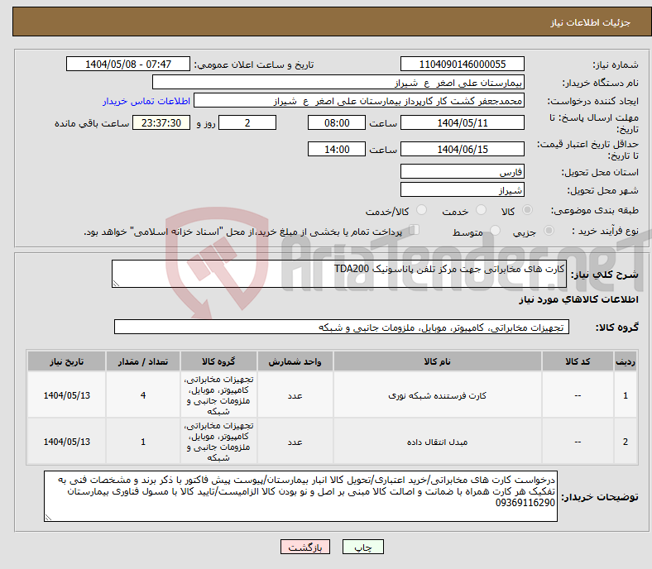This screenshot has width=652, height=569.
Task: Click the city field شیراز
Action: (x=462, y=190)
